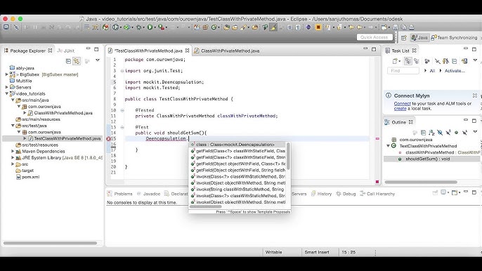Open Package Explorer view menu dropdown arrow

[98, 60]
